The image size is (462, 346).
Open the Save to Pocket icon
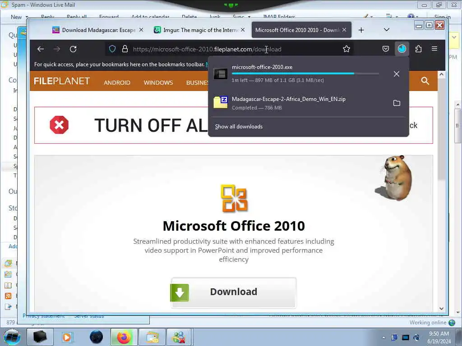pyautogui.click(x=385, y=49)
